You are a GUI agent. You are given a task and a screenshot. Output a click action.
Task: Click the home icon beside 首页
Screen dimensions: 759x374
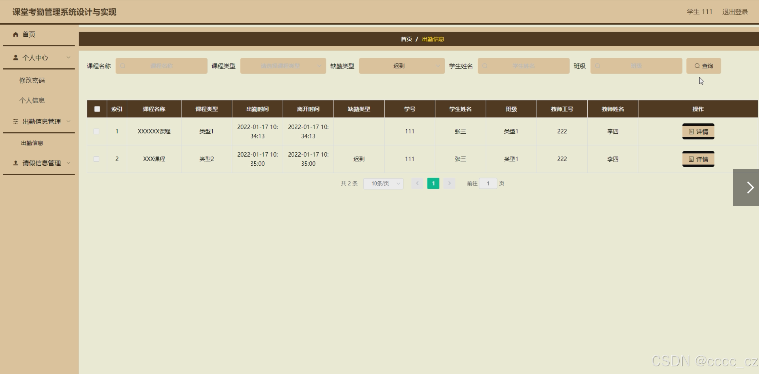tap(15, 34)
